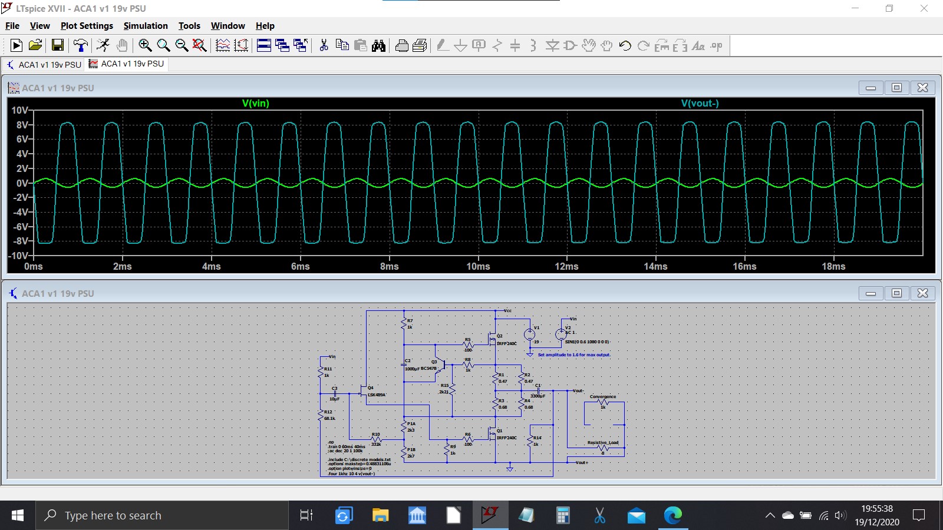This screenshot has width=943, height=530.
Task: Open Calculator from the taskbar
Action: point(563,515)
